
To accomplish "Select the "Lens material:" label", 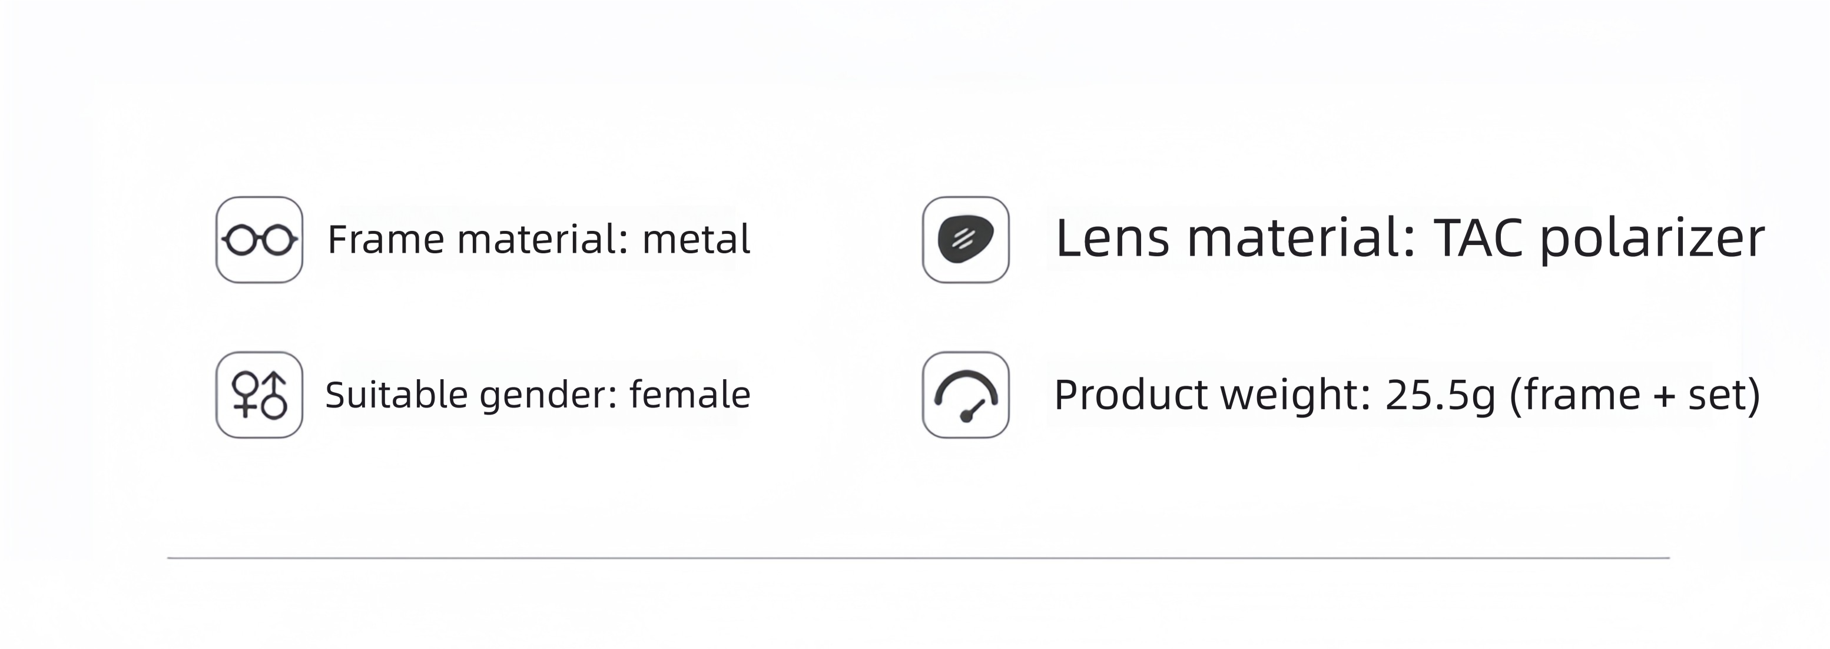I will [x=1236, y=237].
